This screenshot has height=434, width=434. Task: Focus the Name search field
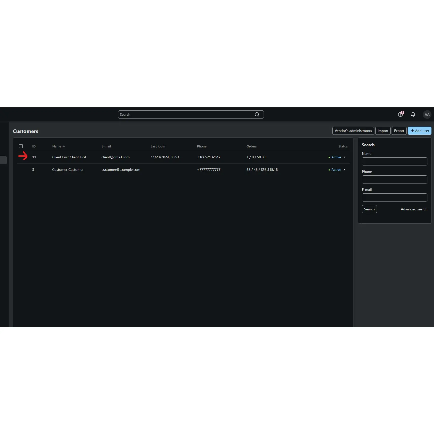point(394,162)
